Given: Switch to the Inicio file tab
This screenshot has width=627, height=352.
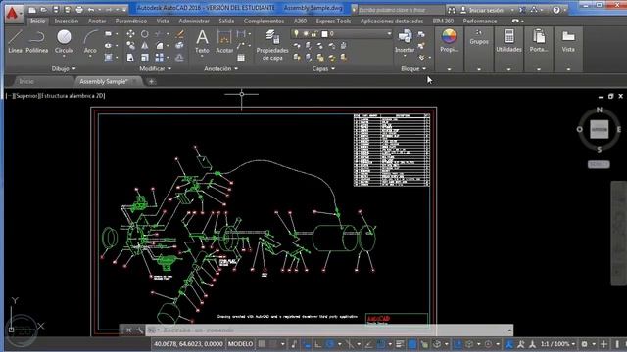Looking at the screenshot, I should click(26, 81).
